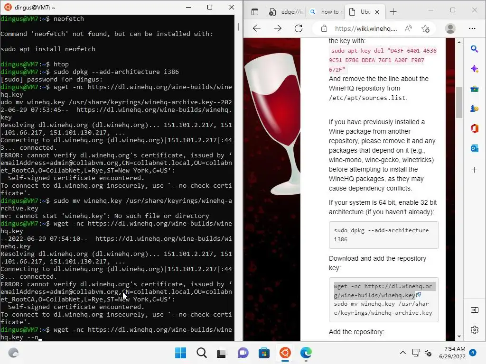486x364 pixels.
Task: Click external link icon after winehq.key
Action: pyautogui.click(x=419, y=295)
